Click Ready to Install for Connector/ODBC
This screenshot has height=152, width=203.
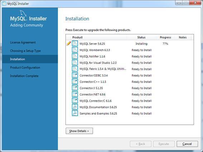[x=142, y=75]
